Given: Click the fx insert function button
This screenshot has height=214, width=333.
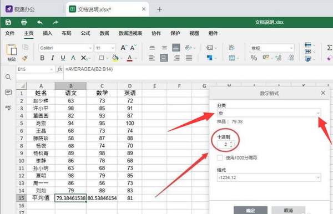Looking at the screenshot, I should pyautogui.click(x=60, y=69).
